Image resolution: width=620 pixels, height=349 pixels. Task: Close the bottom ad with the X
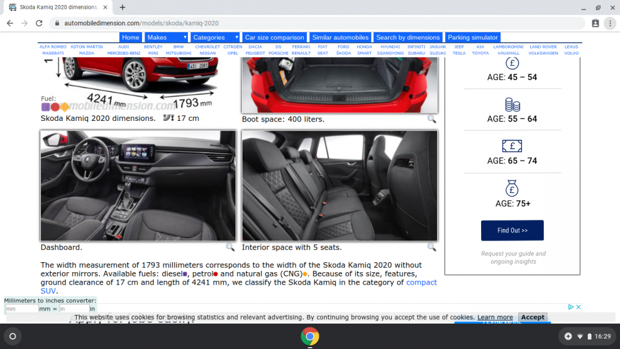click(x=578, y=307)
